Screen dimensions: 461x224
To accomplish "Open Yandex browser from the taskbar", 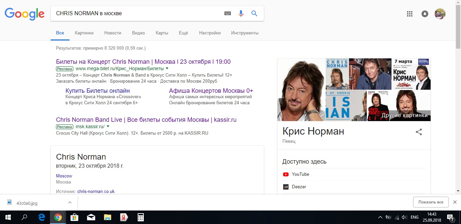I will tap(124, 217).
